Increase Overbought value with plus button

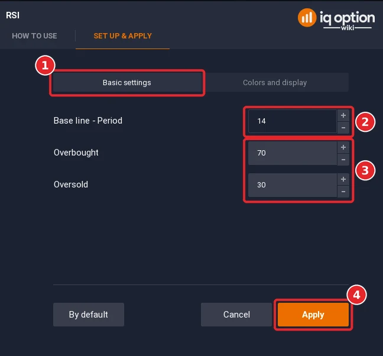(343, 147)
